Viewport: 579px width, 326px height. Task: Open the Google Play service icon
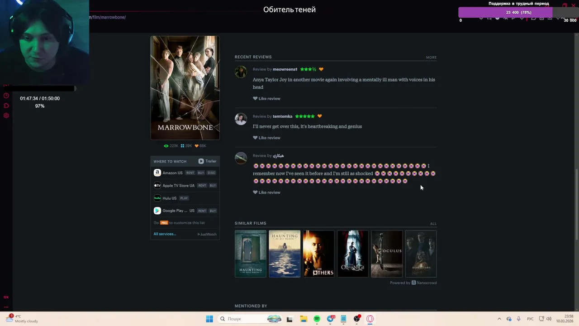tap(157, 211)
